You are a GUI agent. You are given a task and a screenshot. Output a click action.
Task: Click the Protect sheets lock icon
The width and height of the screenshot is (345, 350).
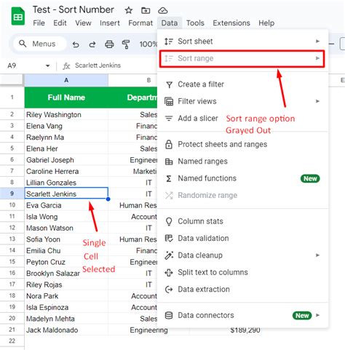169,144
